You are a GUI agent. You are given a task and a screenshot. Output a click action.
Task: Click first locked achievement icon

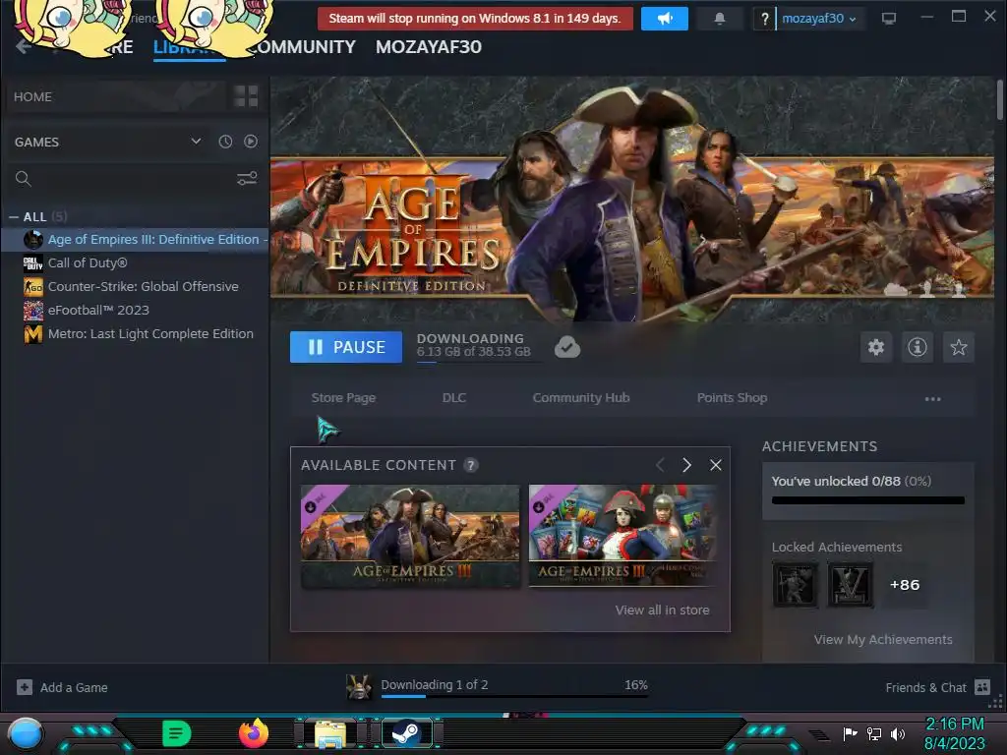point(795,585)
